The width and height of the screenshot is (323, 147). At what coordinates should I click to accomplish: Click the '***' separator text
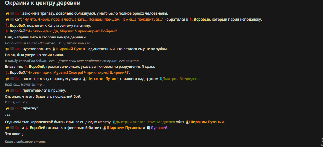[x=8, y=115]
